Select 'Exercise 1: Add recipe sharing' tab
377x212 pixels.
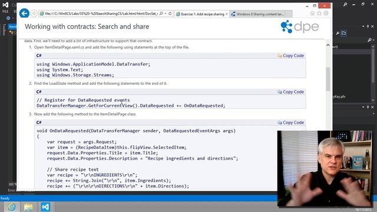pos(202,14)
